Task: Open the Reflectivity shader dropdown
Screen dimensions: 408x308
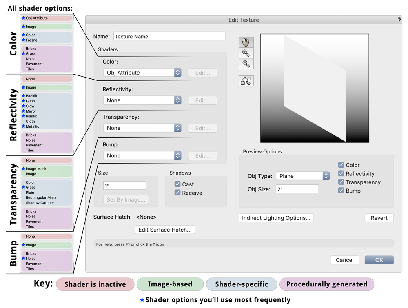Action: (x=142, y=100)
